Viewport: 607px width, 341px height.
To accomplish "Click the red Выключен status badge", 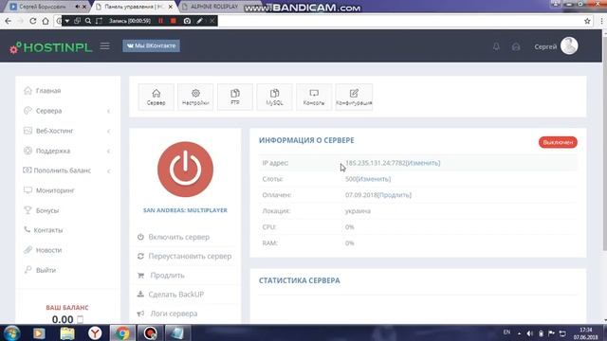I will pyautogui.click(x=558, y=142).
